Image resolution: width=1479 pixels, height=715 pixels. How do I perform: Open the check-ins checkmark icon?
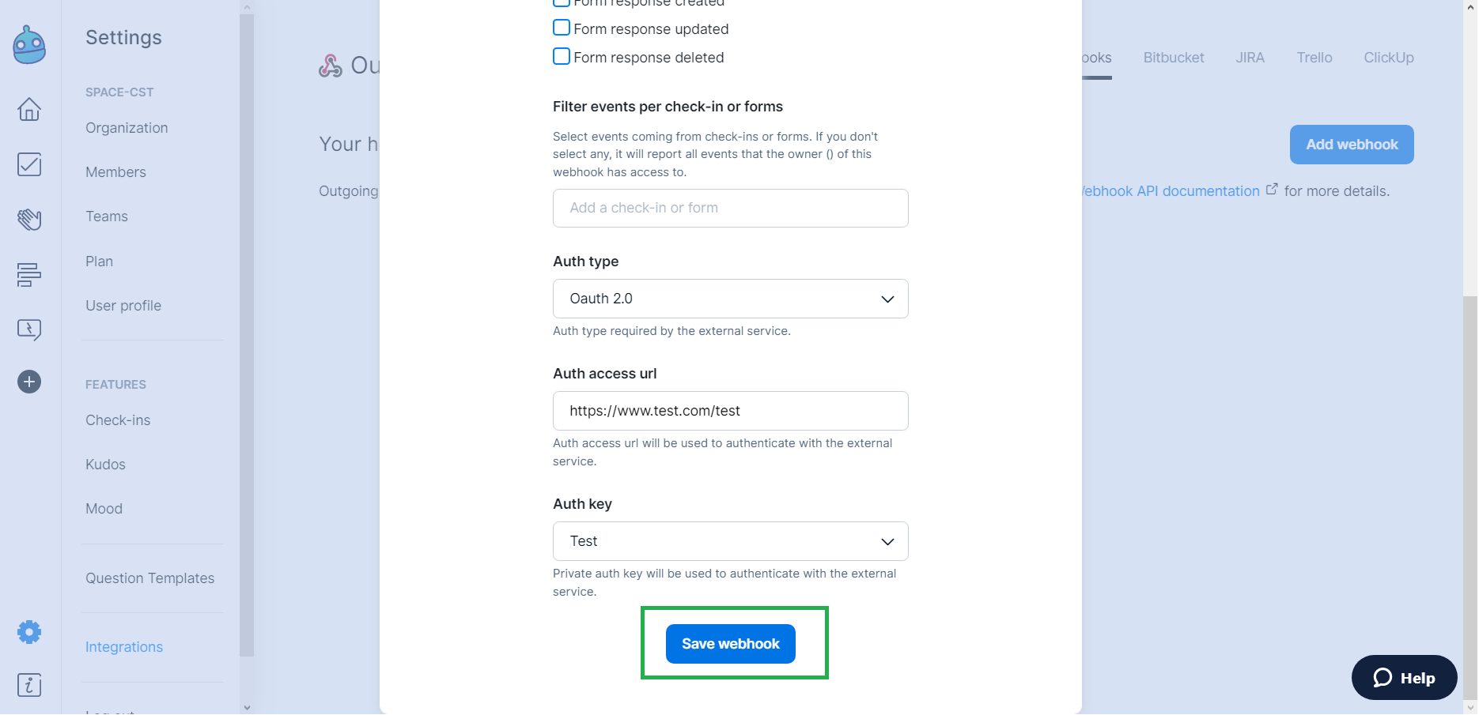coord(29,164)
